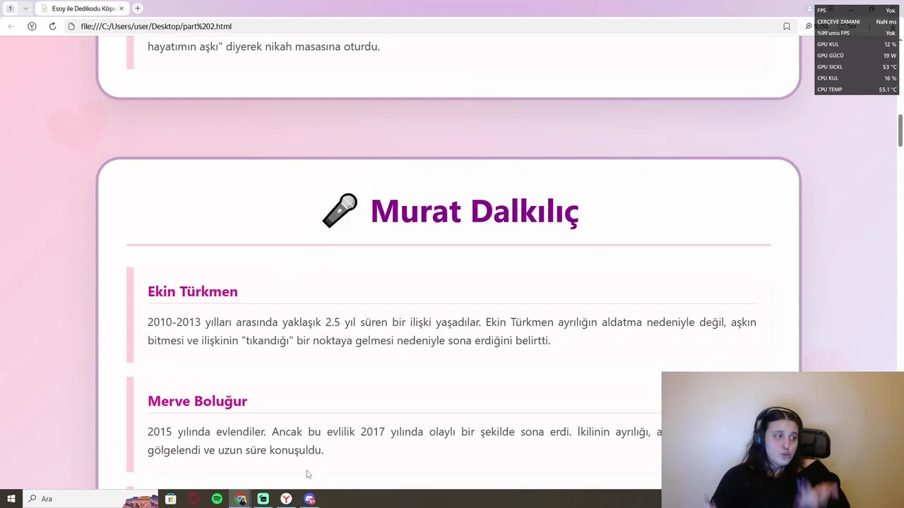Click the 'CPU TEMP' reading in overlay
The image size is (904, 508).
pos(857,90)
